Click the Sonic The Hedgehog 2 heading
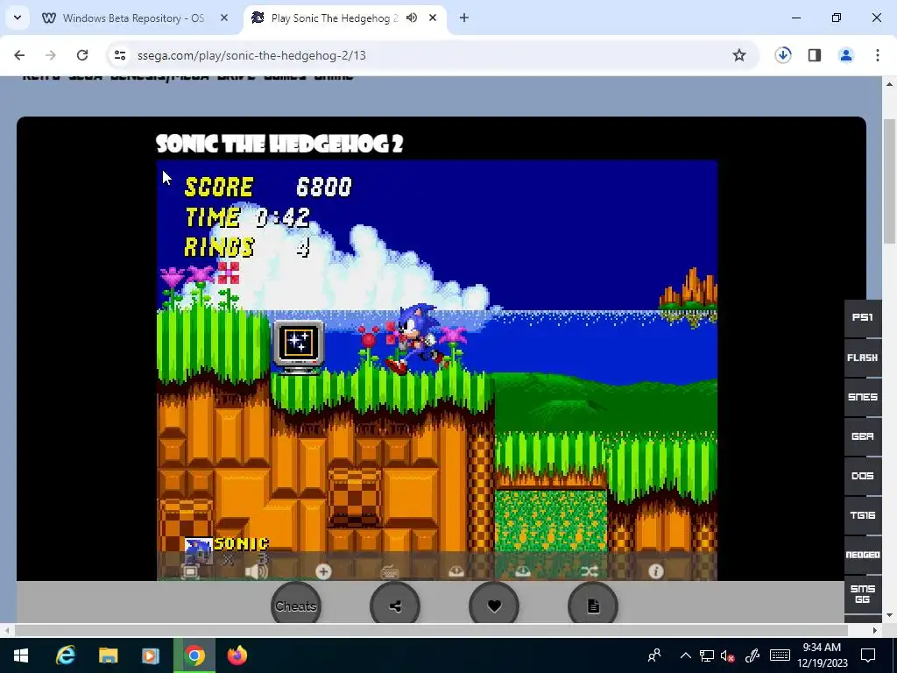 (279, 144)
